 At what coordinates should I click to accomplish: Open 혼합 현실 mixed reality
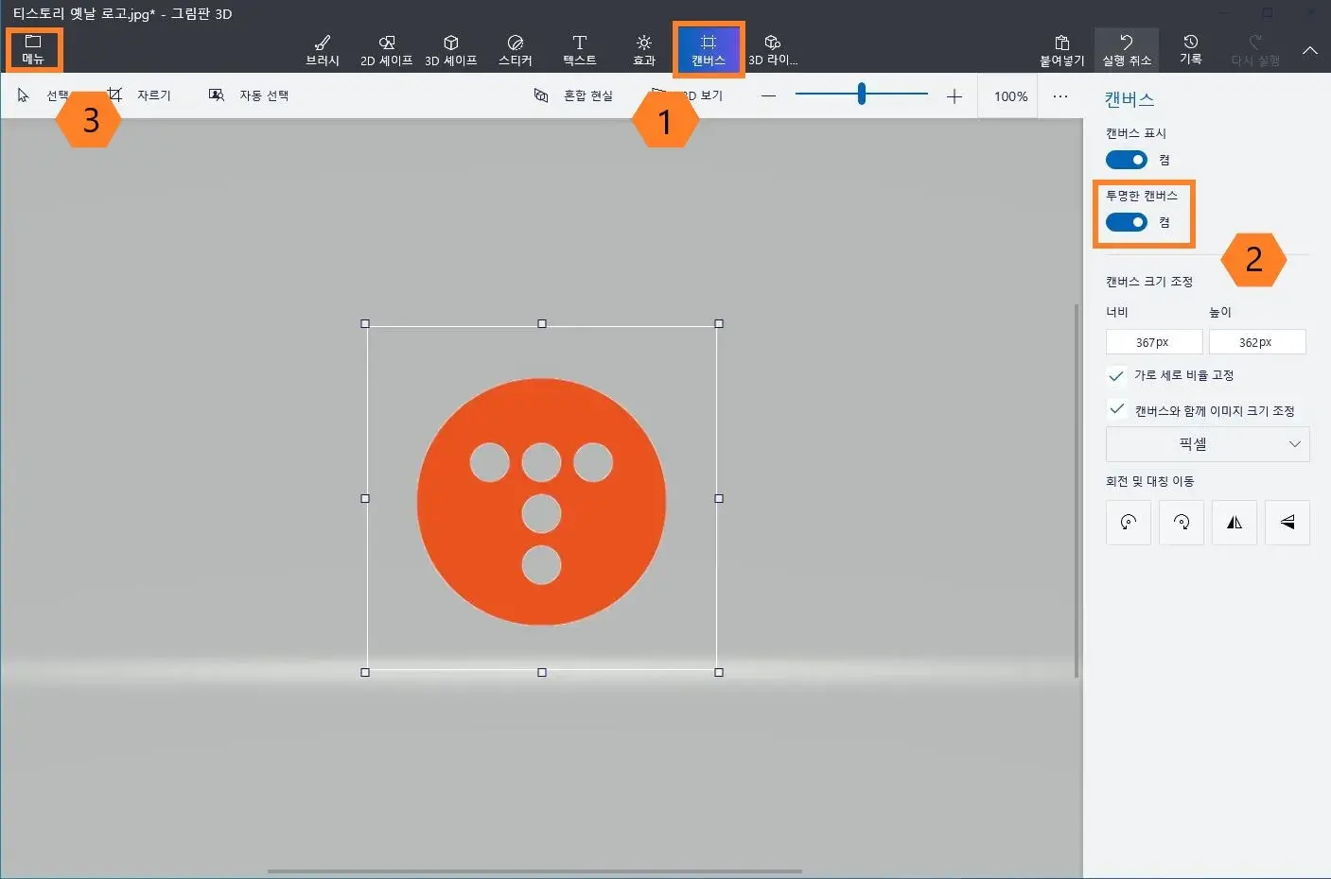pos(573,95)
